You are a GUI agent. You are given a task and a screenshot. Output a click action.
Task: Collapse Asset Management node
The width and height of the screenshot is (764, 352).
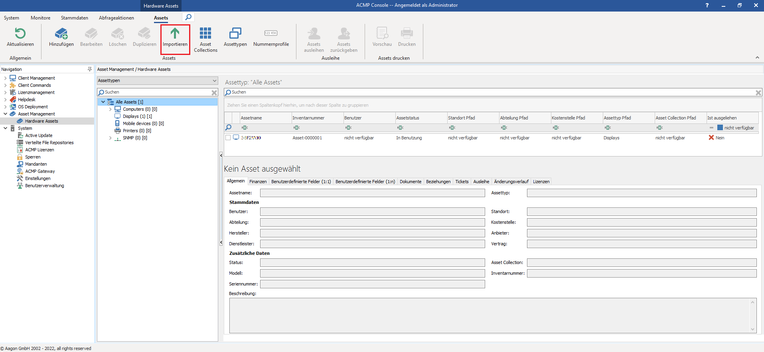pyautogui.click(x=5, y=114)
